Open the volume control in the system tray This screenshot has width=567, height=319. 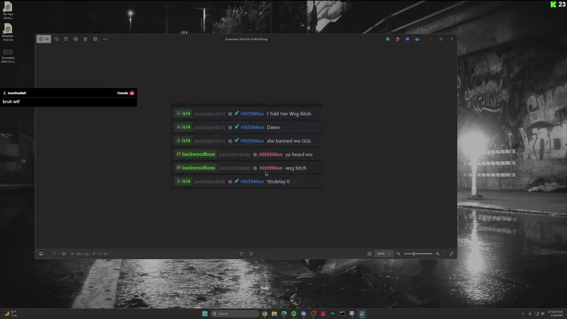point(542,314)
